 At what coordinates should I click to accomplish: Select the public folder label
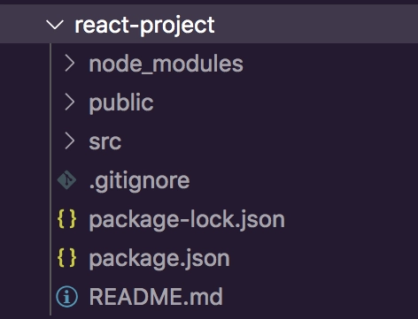[121, 103]
